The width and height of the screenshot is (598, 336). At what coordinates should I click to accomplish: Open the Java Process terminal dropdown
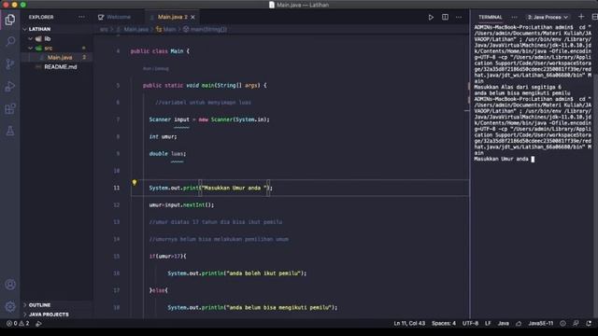coord(548,17)
